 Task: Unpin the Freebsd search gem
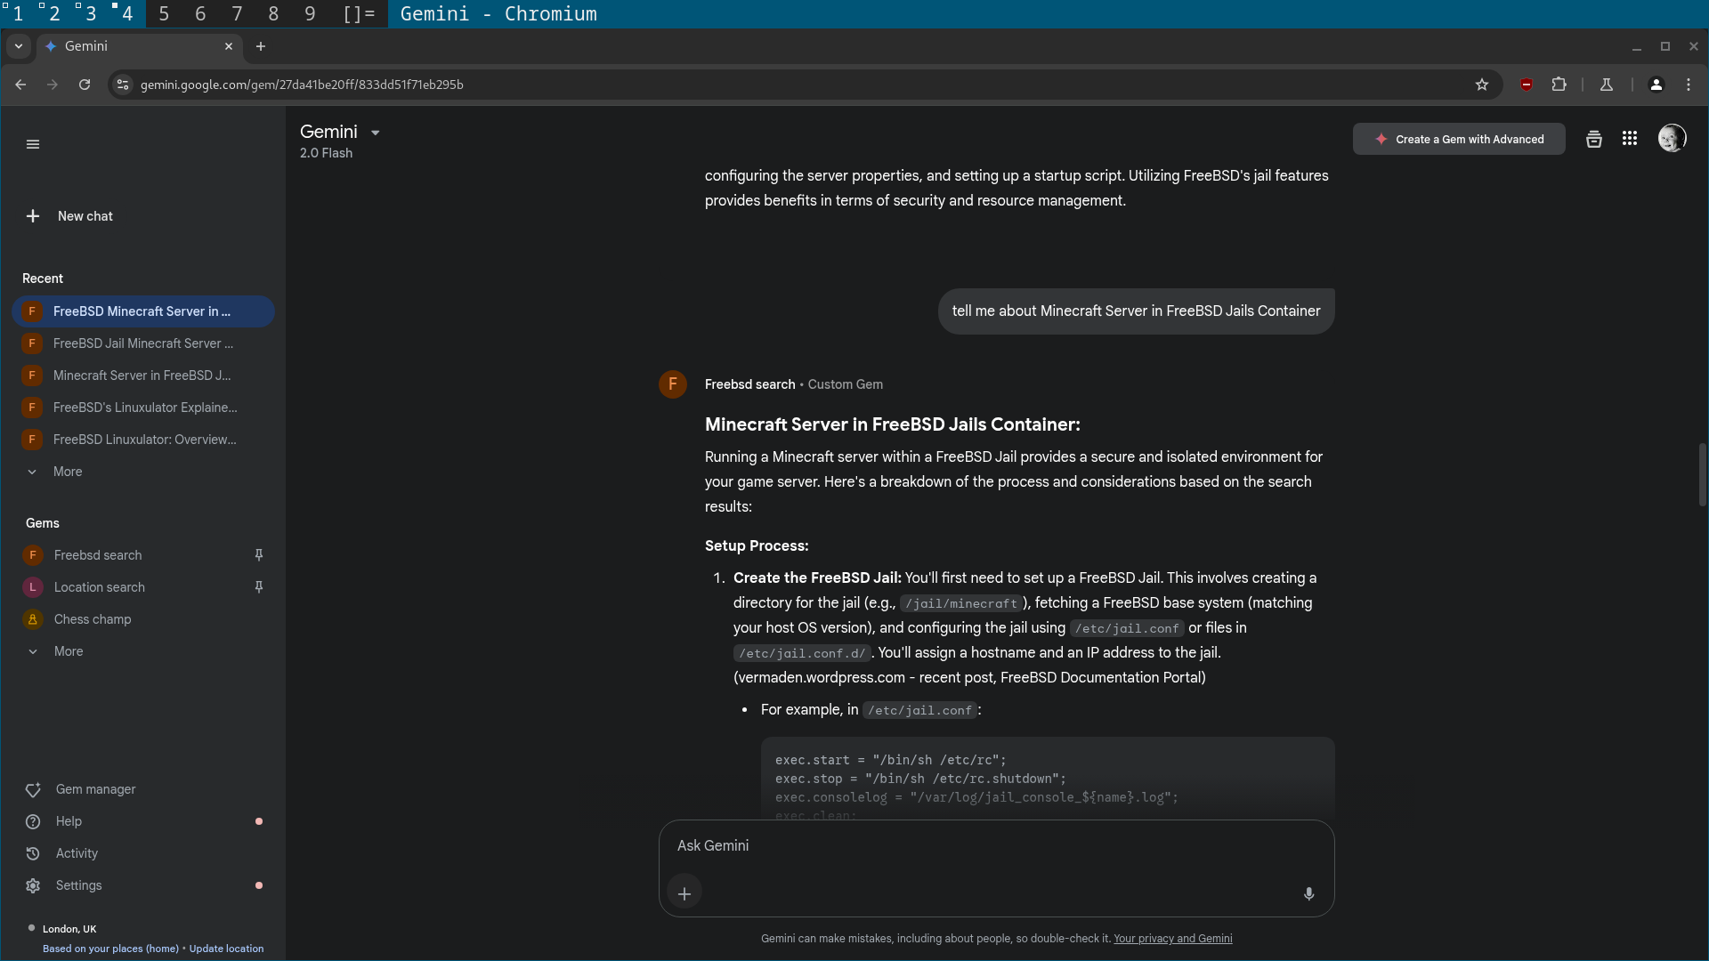click(x=259, y=555)
